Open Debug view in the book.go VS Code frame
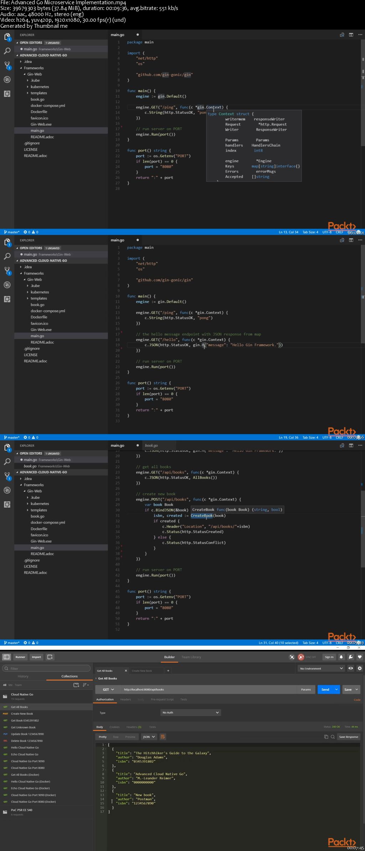365x851 pixels. [7, 490]
